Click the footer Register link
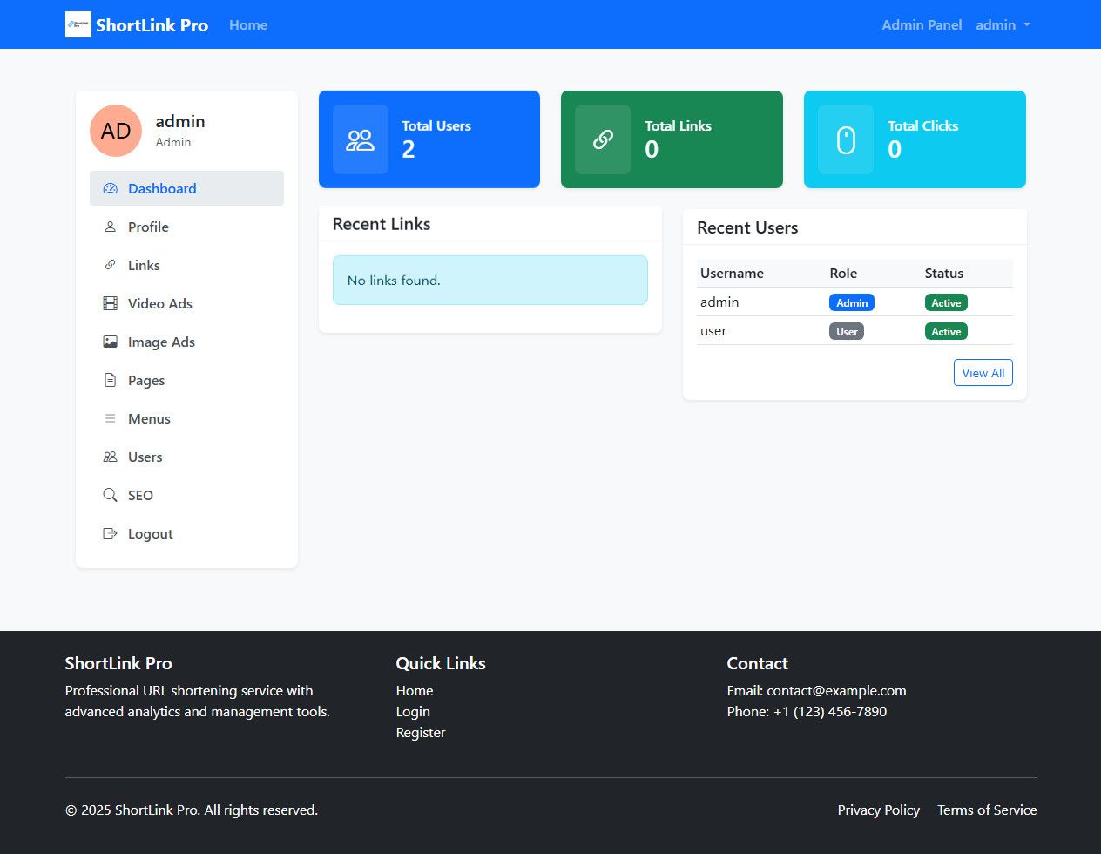Screen dimensions: 1101x854 (421, 732)
